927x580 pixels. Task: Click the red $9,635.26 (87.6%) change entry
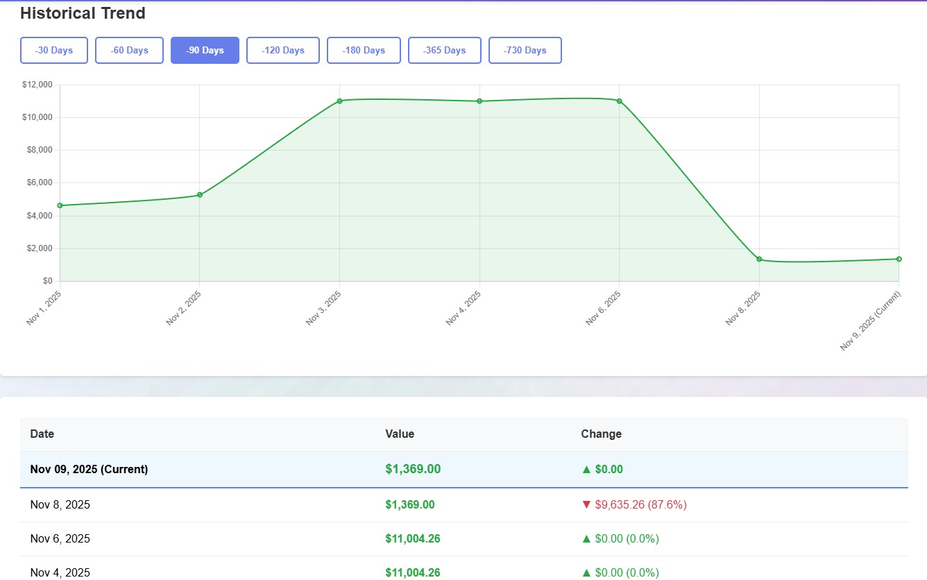click(633, 505)
